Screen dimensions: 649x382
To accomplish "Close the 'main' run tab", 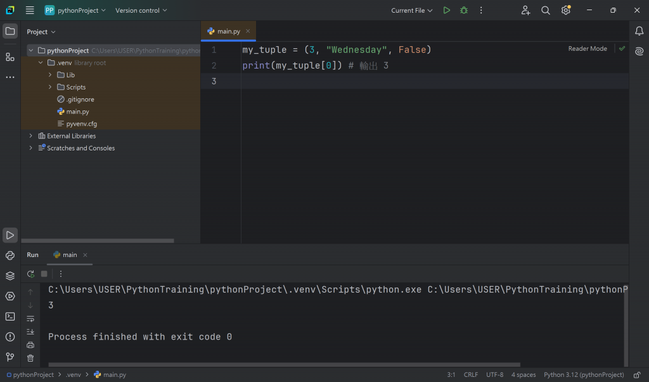I will pyautogui.click(x=85, y=255).
